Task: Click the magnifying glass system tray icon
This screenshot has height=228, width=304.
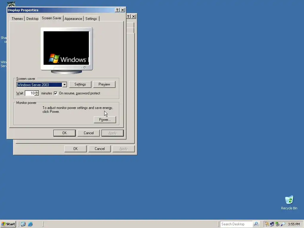Action: click(283, 224)
